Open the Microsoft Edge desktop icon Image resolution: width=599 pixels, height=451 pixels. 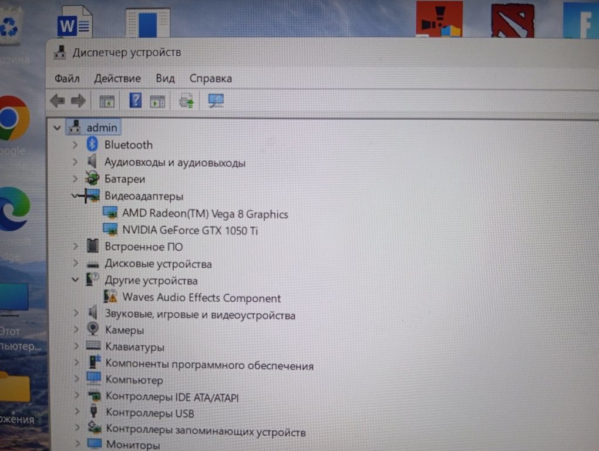(x=15, y=209)
